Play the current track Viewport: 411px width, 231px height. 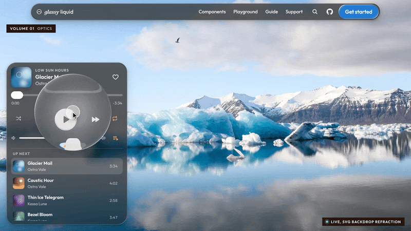click(66, 120)
